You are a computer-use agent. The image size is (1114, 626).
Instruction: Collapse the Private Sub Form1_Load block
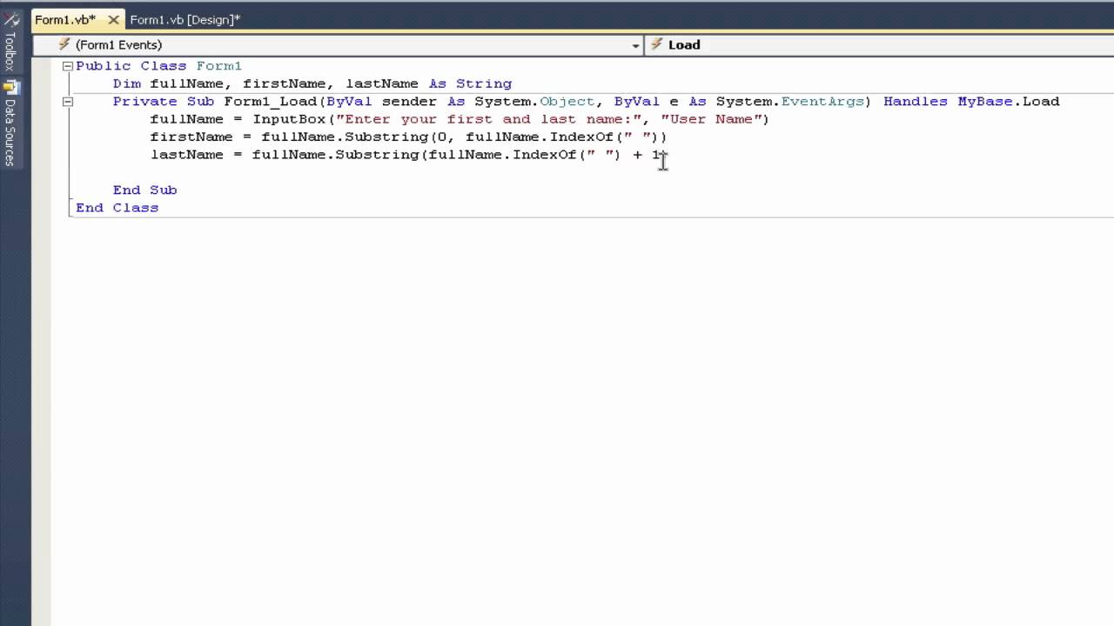click(x=68, y=102)
